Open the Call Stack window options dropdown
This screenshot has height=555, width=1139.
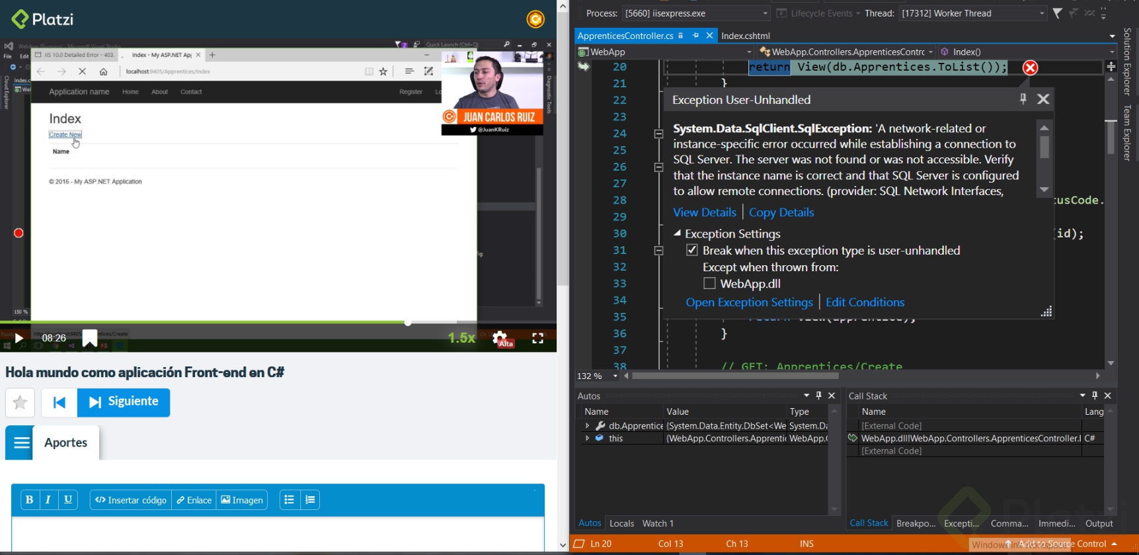[1083, 396]
